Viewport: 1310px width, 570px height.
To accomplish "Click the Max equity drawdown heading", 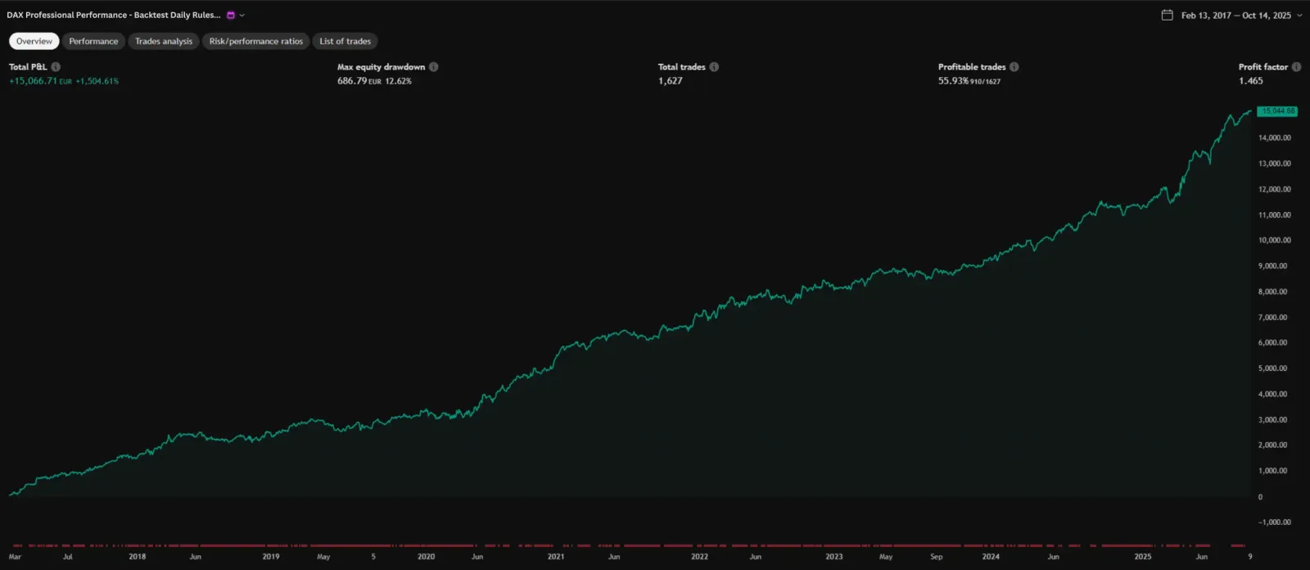I will click(382, 67).
